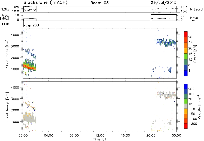Click the '08:00' time axis label
204x141 pixels.
pyautogui.click(x=74, y=136)
